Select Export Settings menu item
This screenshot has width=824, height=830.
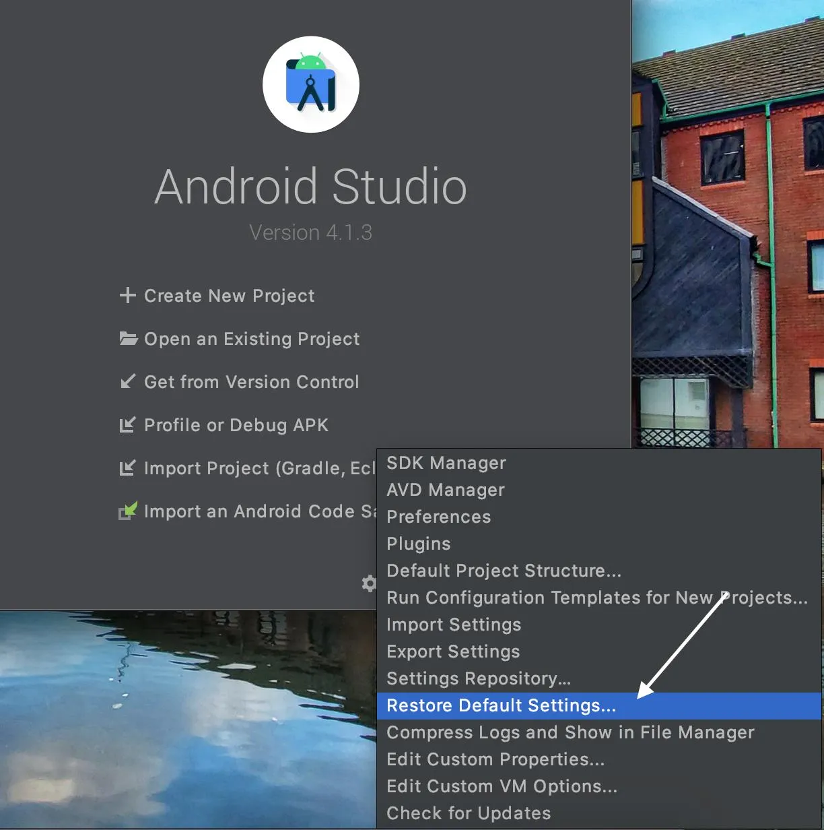click(x=599, y=651)
